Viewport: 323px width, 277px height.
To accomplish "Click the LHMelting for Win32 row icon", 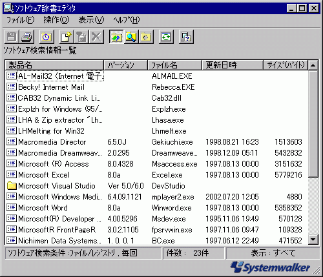I will point(12,130).
